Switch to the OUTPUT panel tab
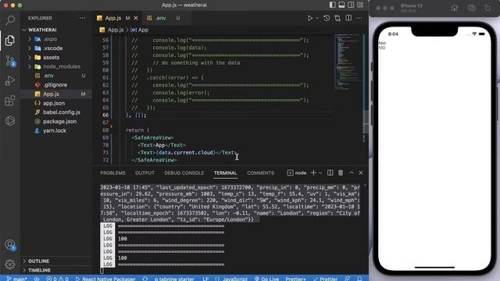Screen dimensions: 500x281 [x=145, y=173]
